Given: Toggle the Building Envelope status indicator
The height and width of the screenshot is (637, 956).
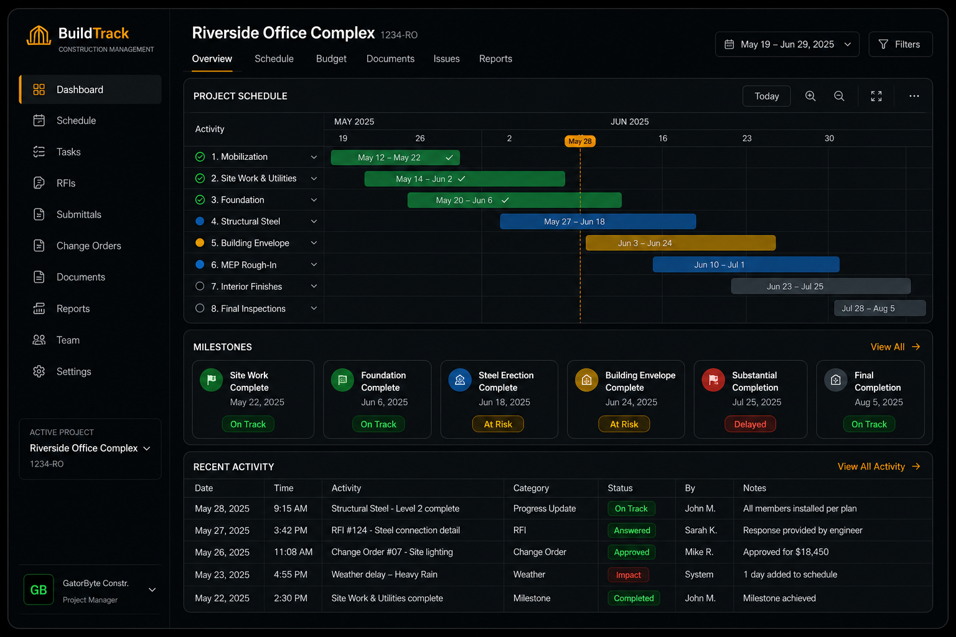Looking at the screenshot, I should [x=200, y=243].
